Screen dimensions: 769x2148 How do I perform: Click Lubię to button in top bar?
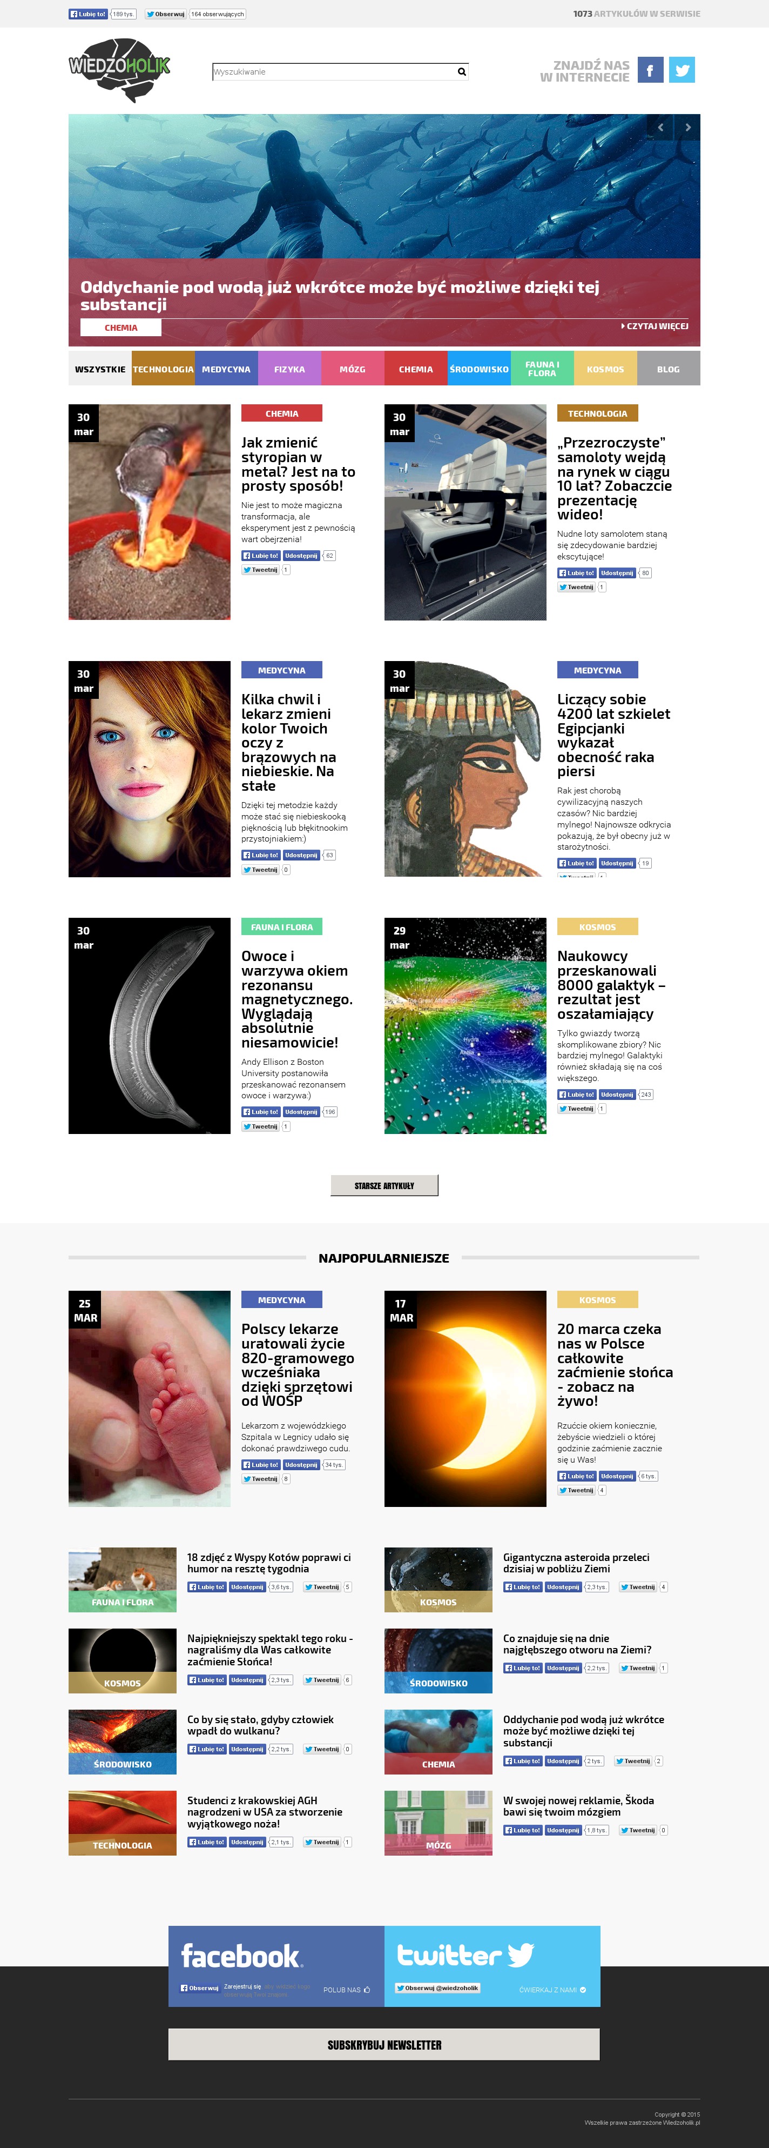pos(89,14)
